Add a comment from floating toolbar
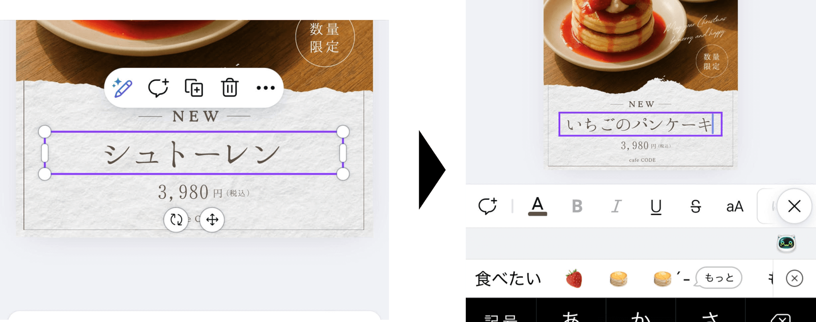 (158, 88)
